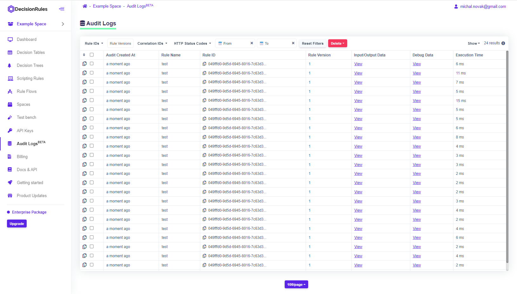The width and height of the screenshot is (517, 294).
Task: Clear the From date filter with X
Action: point(252,43)
